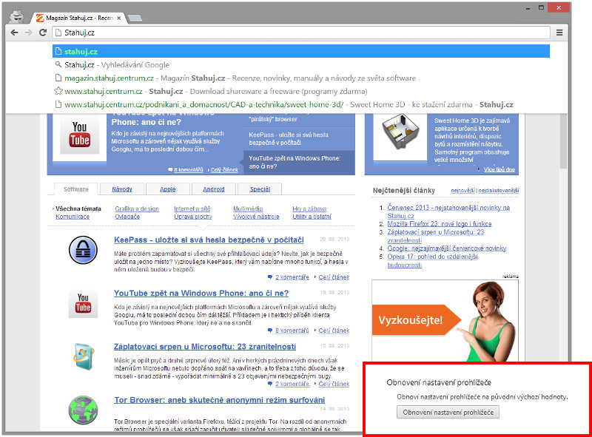Choose the Stahuj.cz Google search suggestion
592x437 pixels.
click(x=301, y=65)
